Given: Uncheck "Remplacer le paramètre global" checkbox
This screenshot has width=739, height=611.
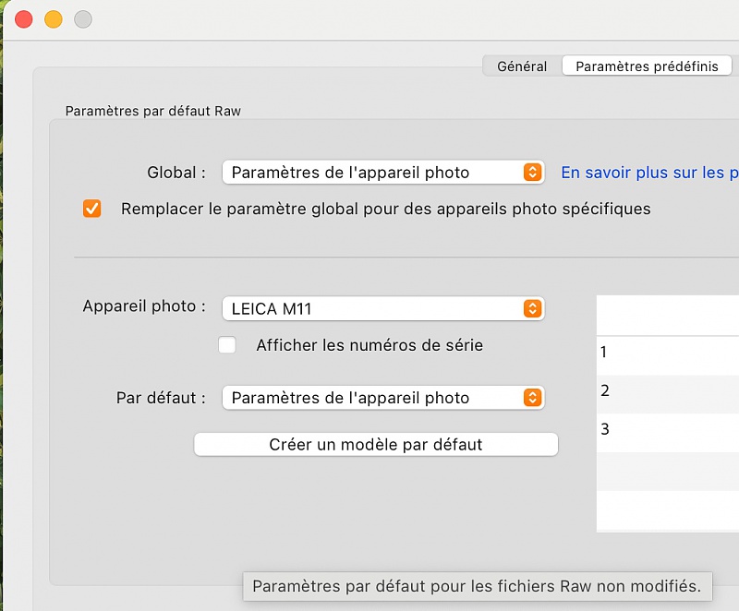Looking at the screenshot, I should point(92,209).
